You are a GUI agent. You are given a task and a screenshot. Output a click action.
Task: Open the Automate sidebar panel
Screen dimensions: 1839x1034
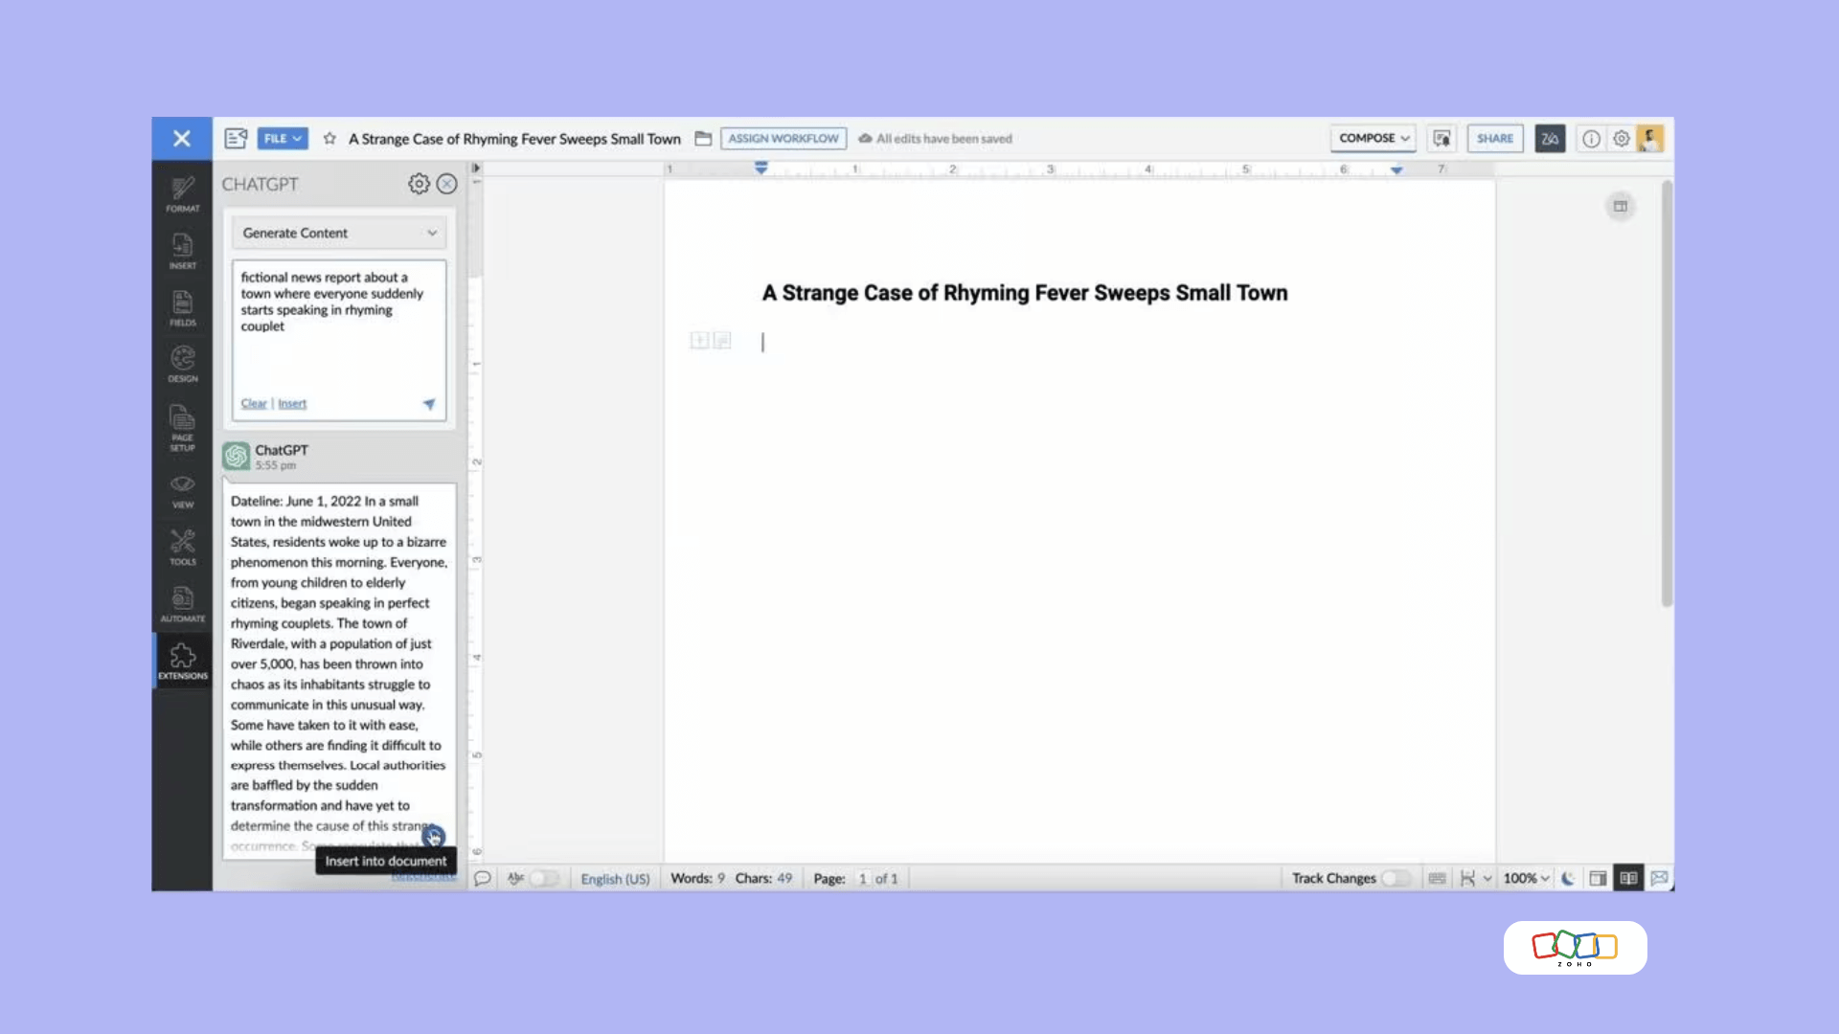tap(182, 604)
